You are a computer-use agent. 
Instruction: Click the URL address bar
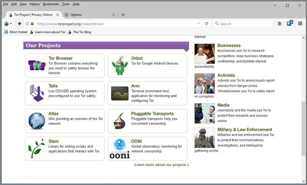(x=117, y=24)
